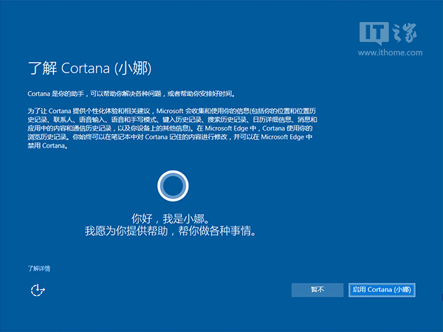
Task: Click the paragraph beginning 为了让 Cortana 提供个性化体验
Action: (172, 128)
